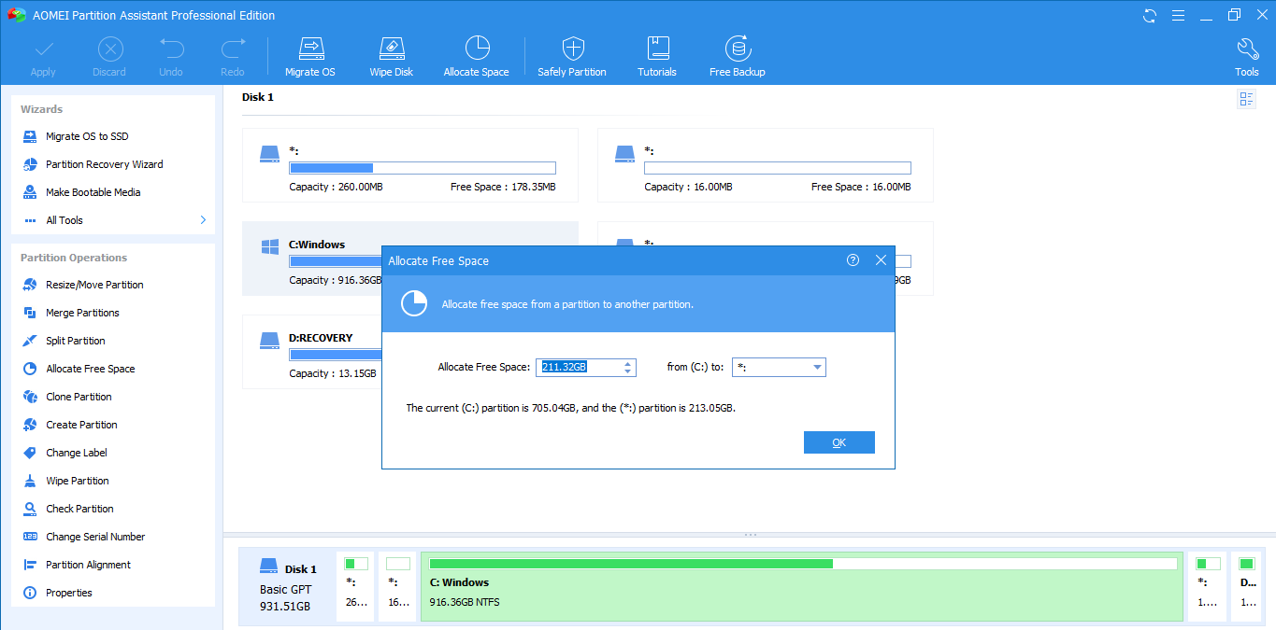Increase the Allocate Free Space value
Viewport: 1276px width, 630px height.
click(629, 363)
